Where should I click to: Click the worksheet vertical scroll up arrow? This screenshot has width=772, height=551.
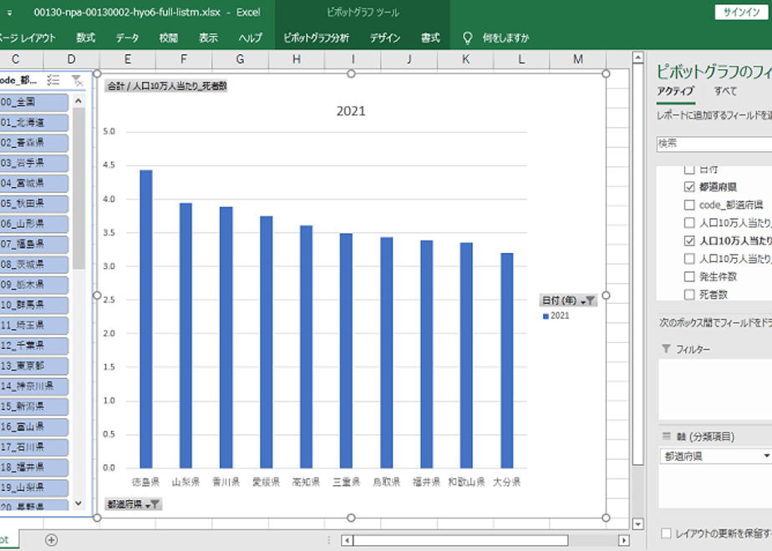(x=637, y=58)
